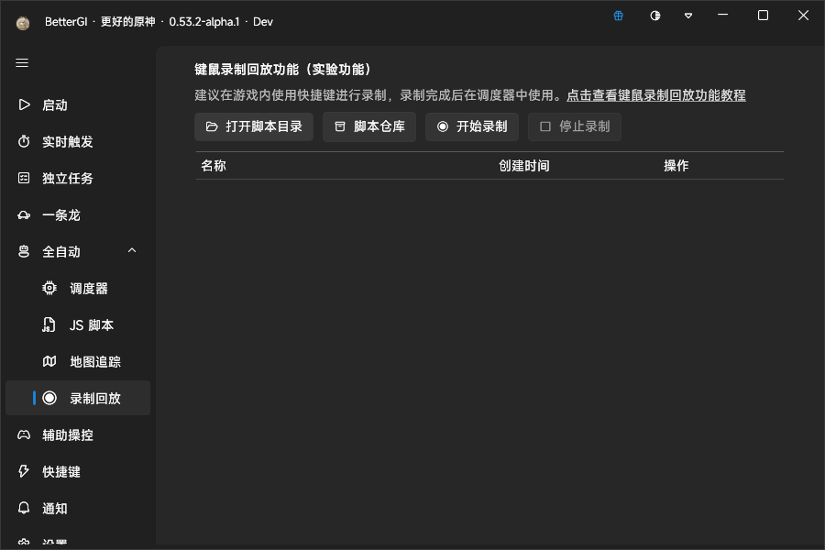The width and height of the screenshot is (825, 550).
Task: Open the title bar dropdown triangle
Action: tap(688, 16)
